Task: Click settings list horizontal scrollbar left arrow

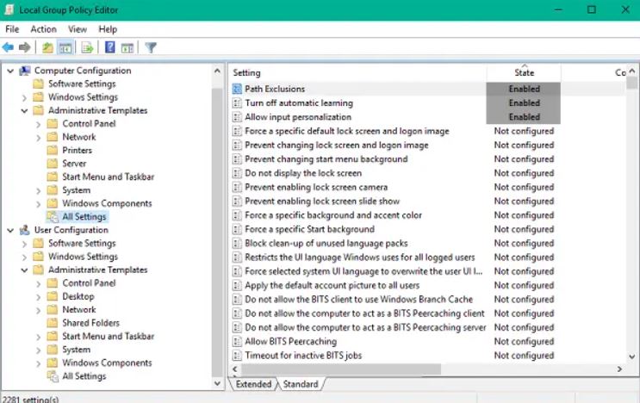Action: point(234,369)
